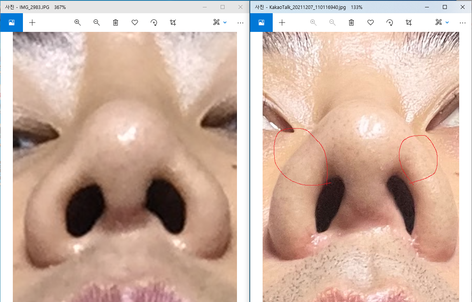Rotate the IMG_2983.JPG photo

coord(154,23)
